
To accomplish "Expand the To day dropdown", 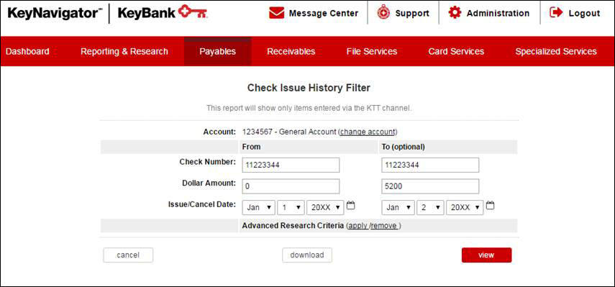I will [x=430, y=207].
